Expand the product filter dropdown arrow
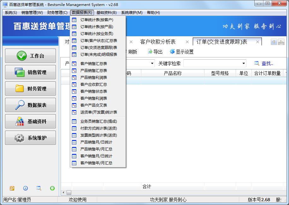 click(152, 63)
